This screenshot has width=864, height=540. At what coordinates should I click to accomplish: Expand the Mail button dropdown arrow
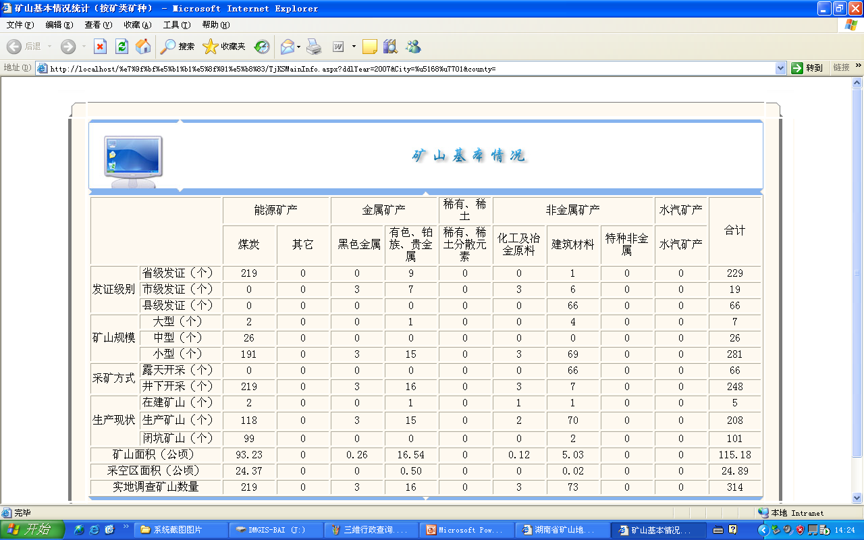point(299,47)
